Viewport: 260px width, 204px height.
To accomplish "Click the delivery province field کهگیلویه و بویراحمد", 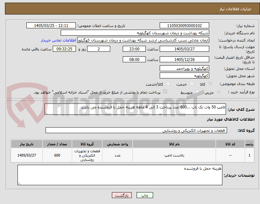I will pos(184,68).
